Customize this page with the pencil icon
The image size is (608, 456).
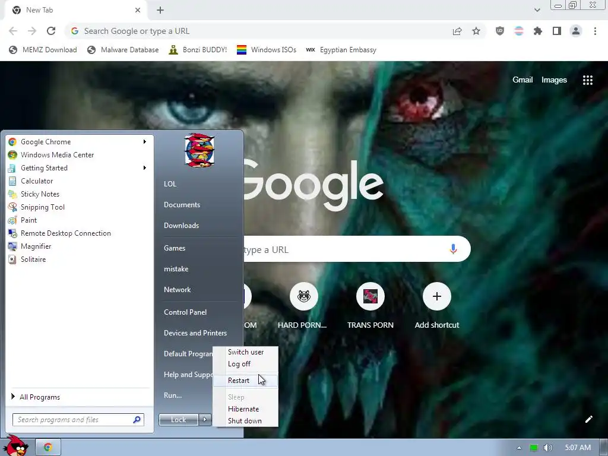pyautogui.click(x=588, y=419)
